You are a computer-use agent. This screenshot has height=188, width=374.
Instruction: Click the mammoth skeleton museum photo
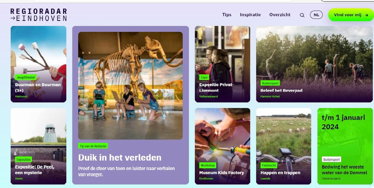click(x=131, y=85)
